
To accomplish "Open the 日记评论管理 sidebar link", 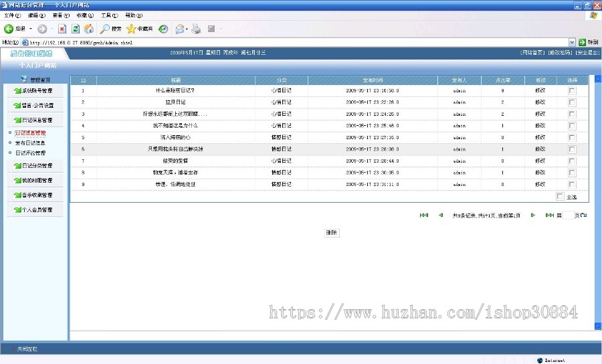I will click(30, 153).
